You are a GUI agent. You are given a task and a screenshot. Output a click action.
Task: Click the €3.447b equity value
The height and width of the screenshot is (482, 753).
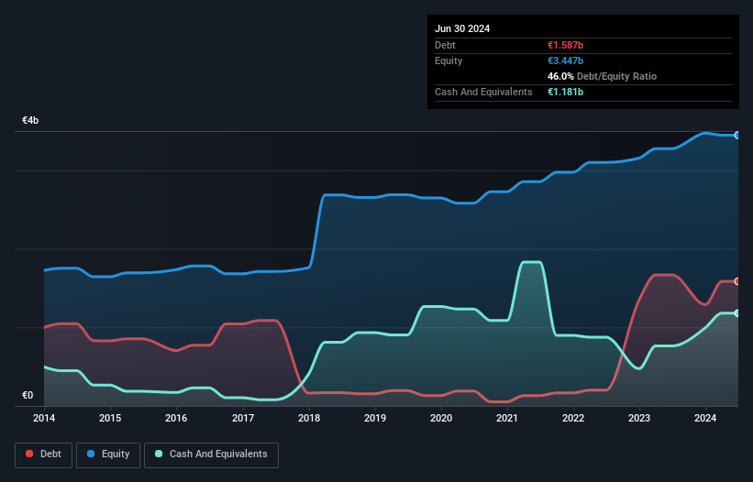tap(565, 60)
